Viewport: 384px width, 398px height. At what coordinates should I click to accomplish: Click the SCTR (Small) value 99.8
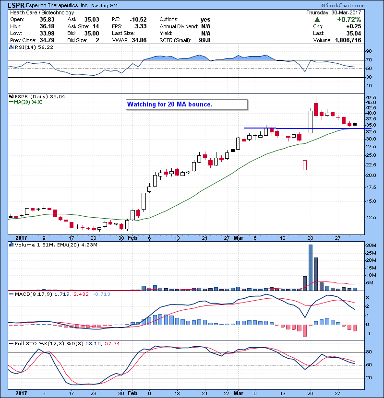[x=205, y=40]
